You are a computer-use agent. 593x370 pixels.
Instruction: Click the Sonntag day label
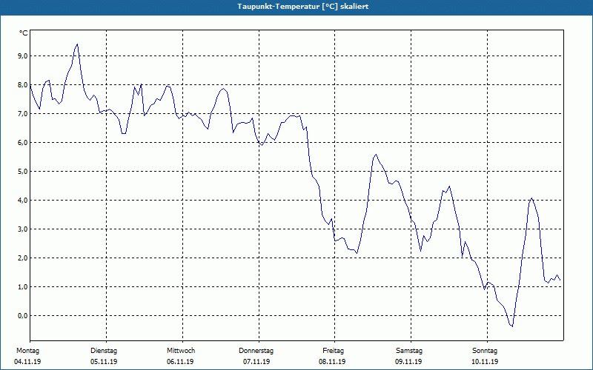click(x=485, y=351)
